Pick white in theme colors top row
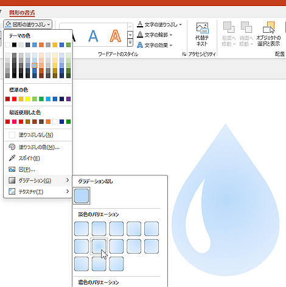The image size is (286, 287). click(7, 45)
